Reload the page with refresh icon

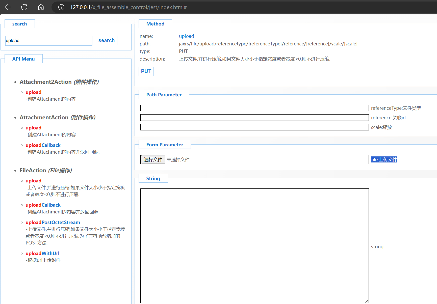click(24, 7)
